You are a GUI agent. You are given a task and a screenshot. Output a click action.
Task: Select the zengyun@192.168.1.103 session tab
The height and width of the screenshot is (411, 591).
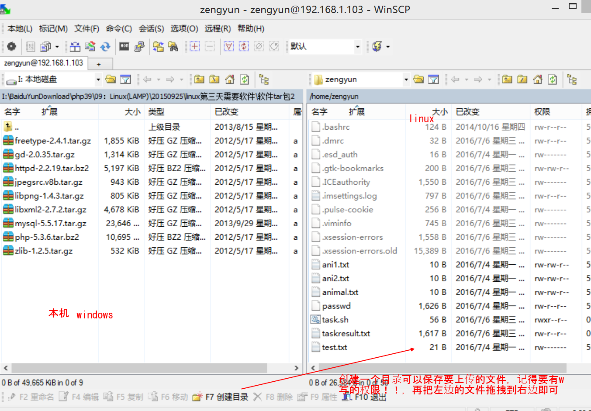44,63
